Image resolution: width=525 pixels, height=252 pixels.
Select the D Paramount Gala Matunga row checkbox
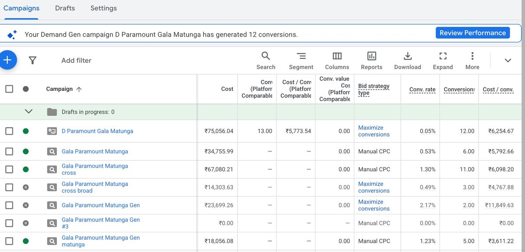[x=9, y=131]
